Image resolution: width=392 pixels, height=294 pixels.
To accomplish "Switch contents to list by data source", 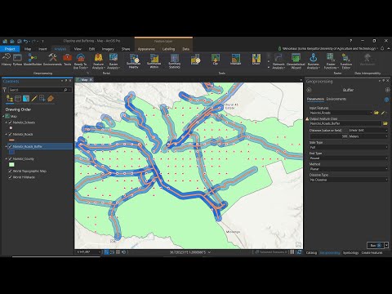I will pos(18,99).
